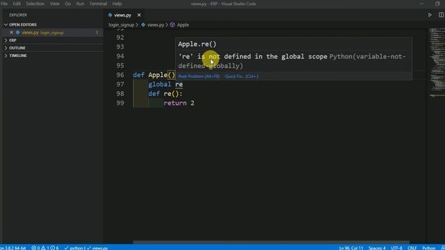
Task: Select the views.py editor tab
Action: click(122, 15)
